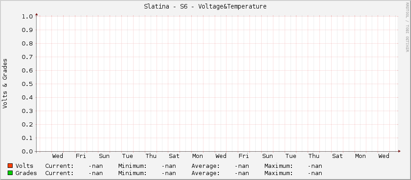This screenshot has height=180, width=411.
Task: Click the 0.0 y-axis tick label
Action: [x=27, y=152]
